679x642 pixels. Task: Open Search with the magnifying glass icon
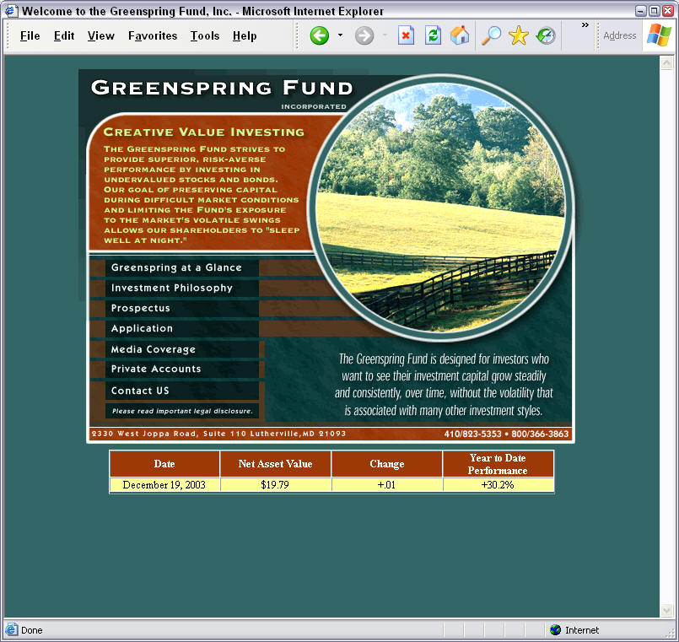491,35
